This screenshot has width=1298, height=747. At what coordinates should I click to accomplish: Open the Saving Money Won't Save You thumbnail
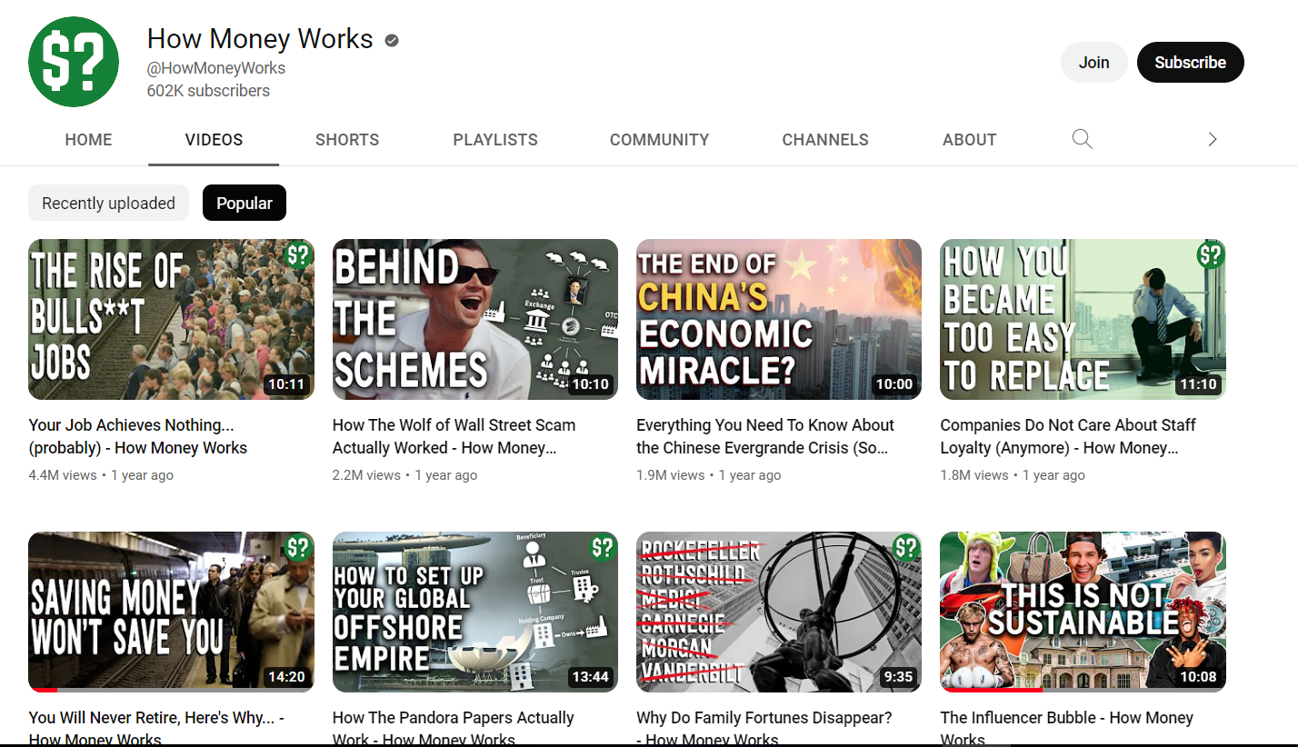tap(171, 612)
